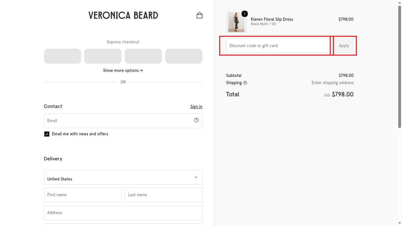Click the Email input field
402x226 pixels.
pos(123,121)
